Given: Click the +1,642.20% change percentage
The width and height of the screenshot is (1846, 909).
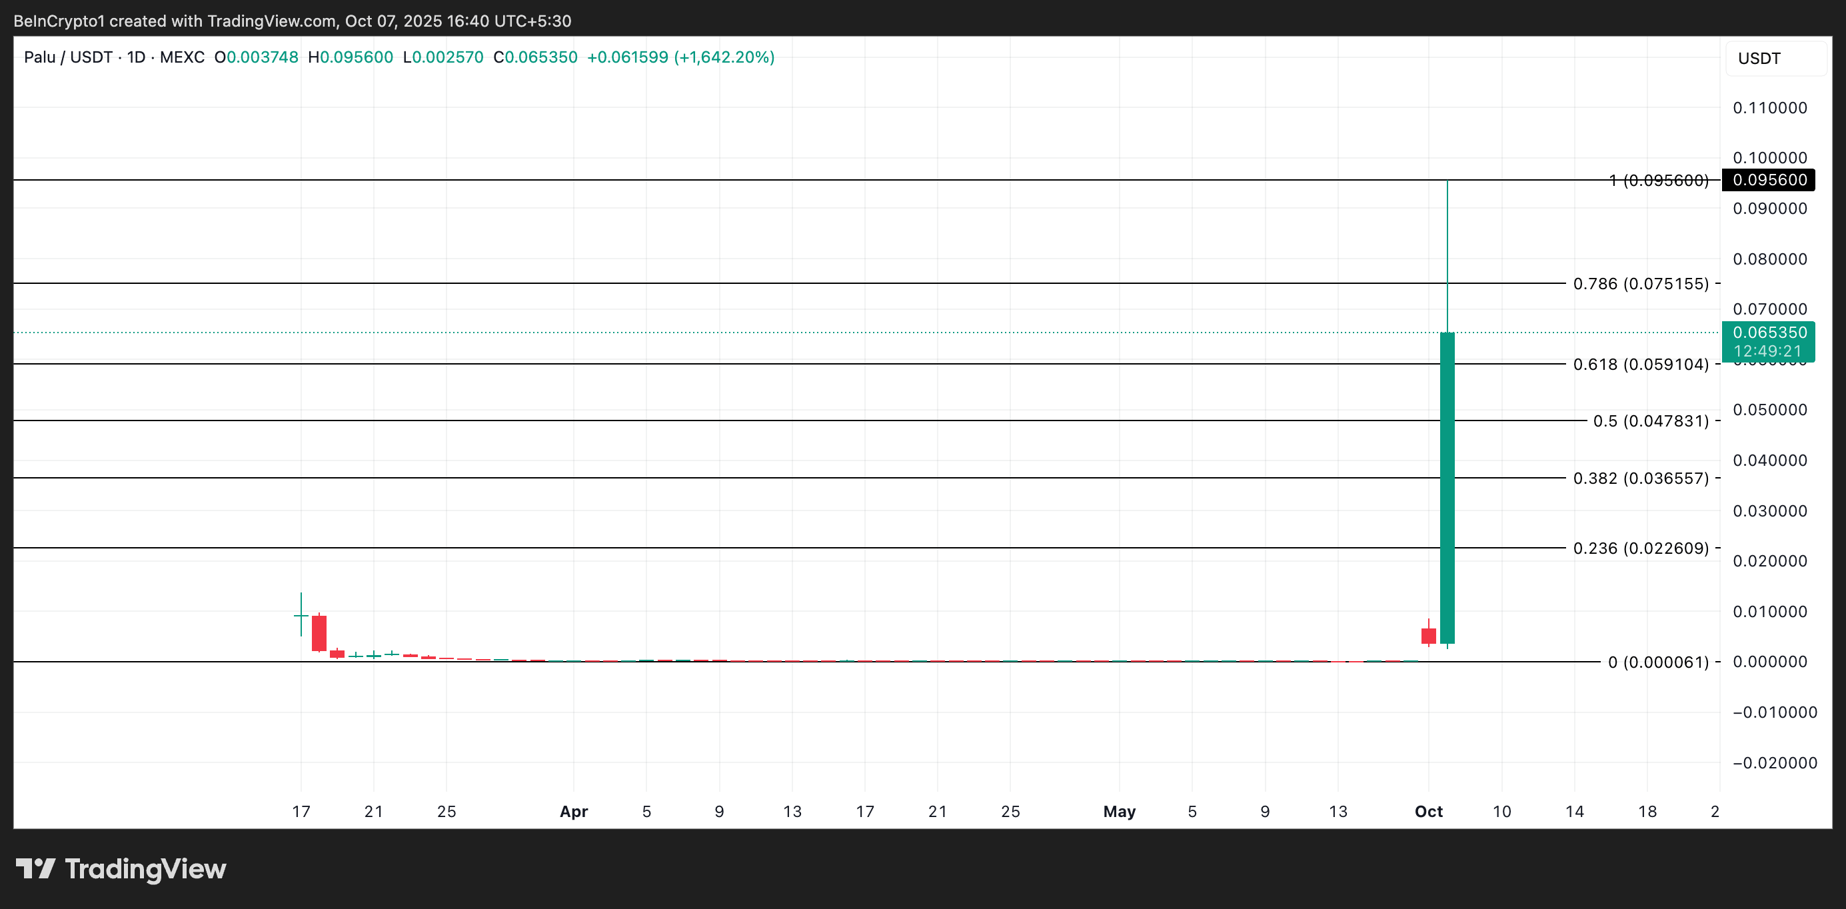Looking at the screenshot, I should (723, 57).
